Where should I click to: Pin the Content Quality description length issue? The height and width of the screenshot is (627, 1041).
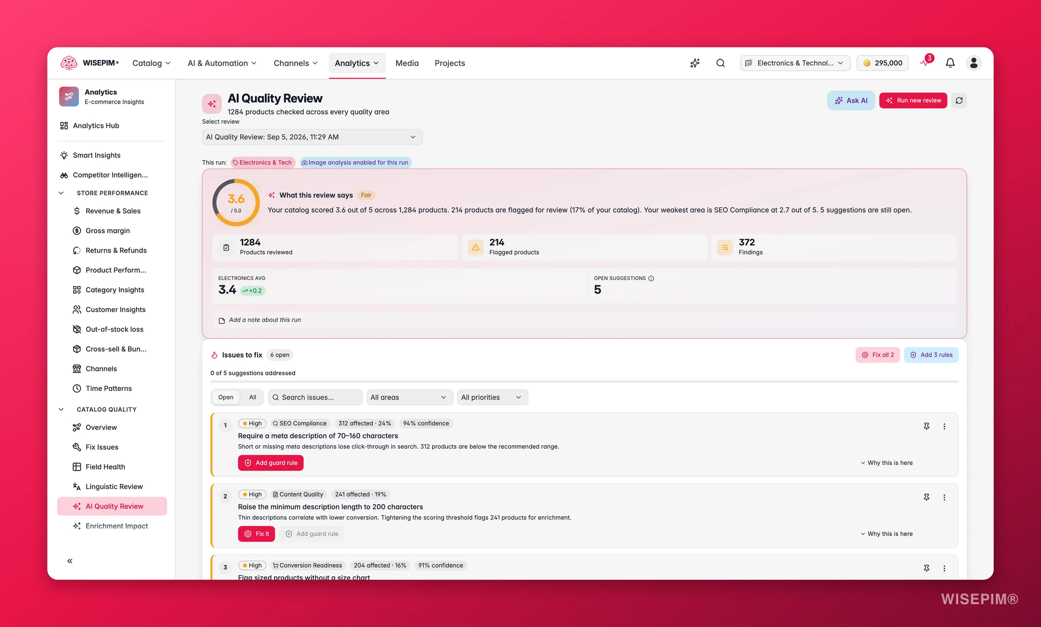click(x=926, y=497)
